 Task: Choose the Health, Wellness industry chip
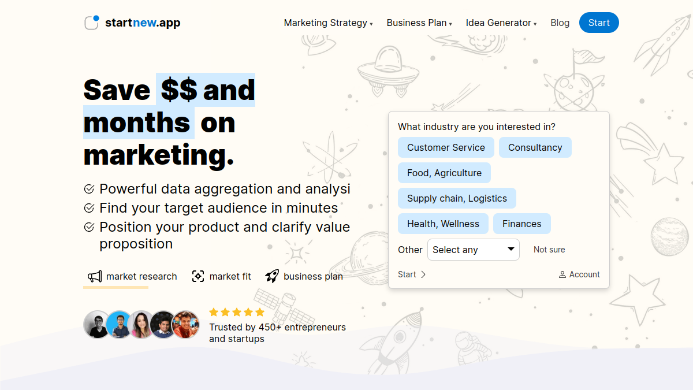click(x=443, y=224)
